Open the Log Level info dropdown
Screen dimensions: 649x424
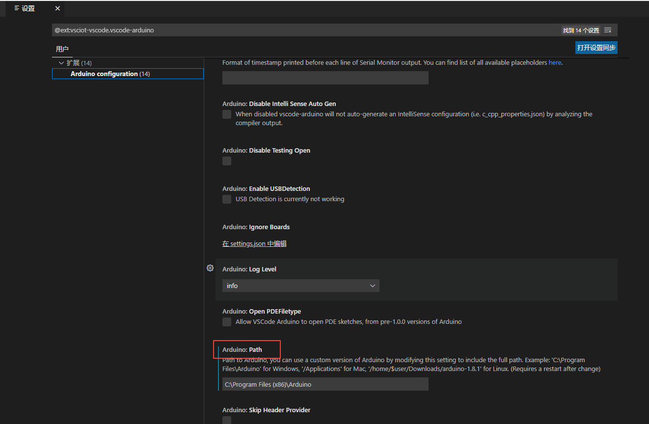pos(301,286)
